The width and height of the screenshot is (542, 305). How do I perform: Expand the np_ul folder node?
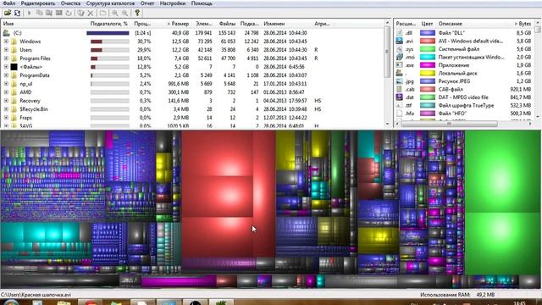click(6, 84)
